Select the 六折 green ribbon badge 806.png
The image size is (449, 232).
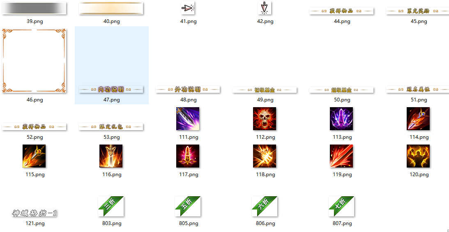(x=265, y=206)
